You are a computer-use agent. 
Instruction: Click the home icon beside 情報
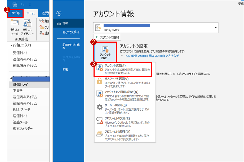pos(59,23)
